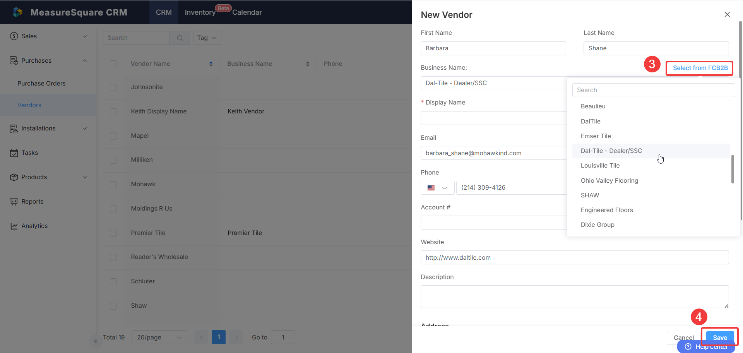Viewport: 743px width, 353px height.
Task: Choose Dixie Group from the list
Action: [651, 225]
